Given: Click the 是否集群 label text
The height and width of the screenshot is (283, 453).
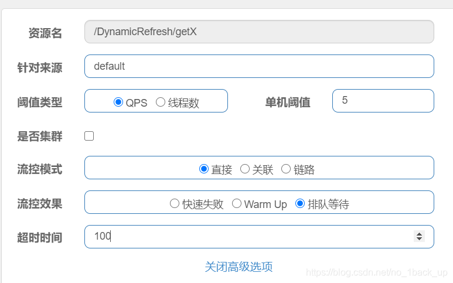Looking at the screenshot, I should pyautogui.click(x=40, y=137).
